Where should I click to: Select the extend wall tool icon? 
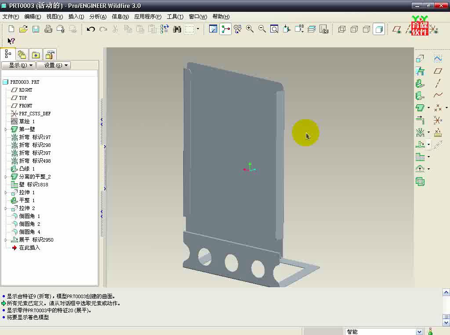coord(420,120)
